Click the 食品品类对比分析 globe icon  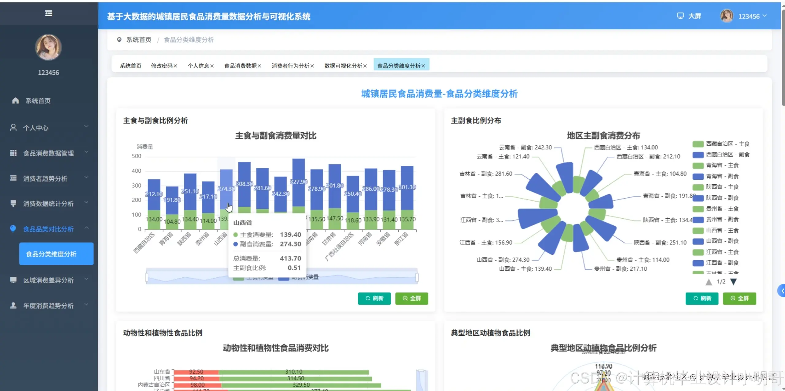click(13, 229)
